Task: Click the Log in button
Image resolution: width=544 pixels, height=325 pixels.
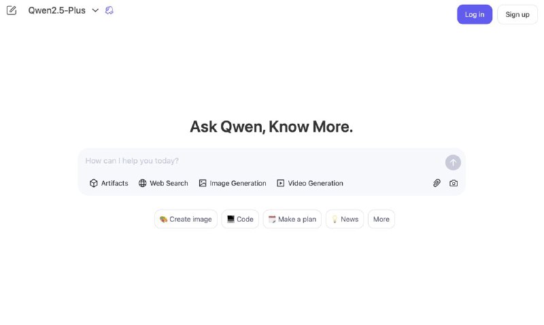Action: pos(474,14)
